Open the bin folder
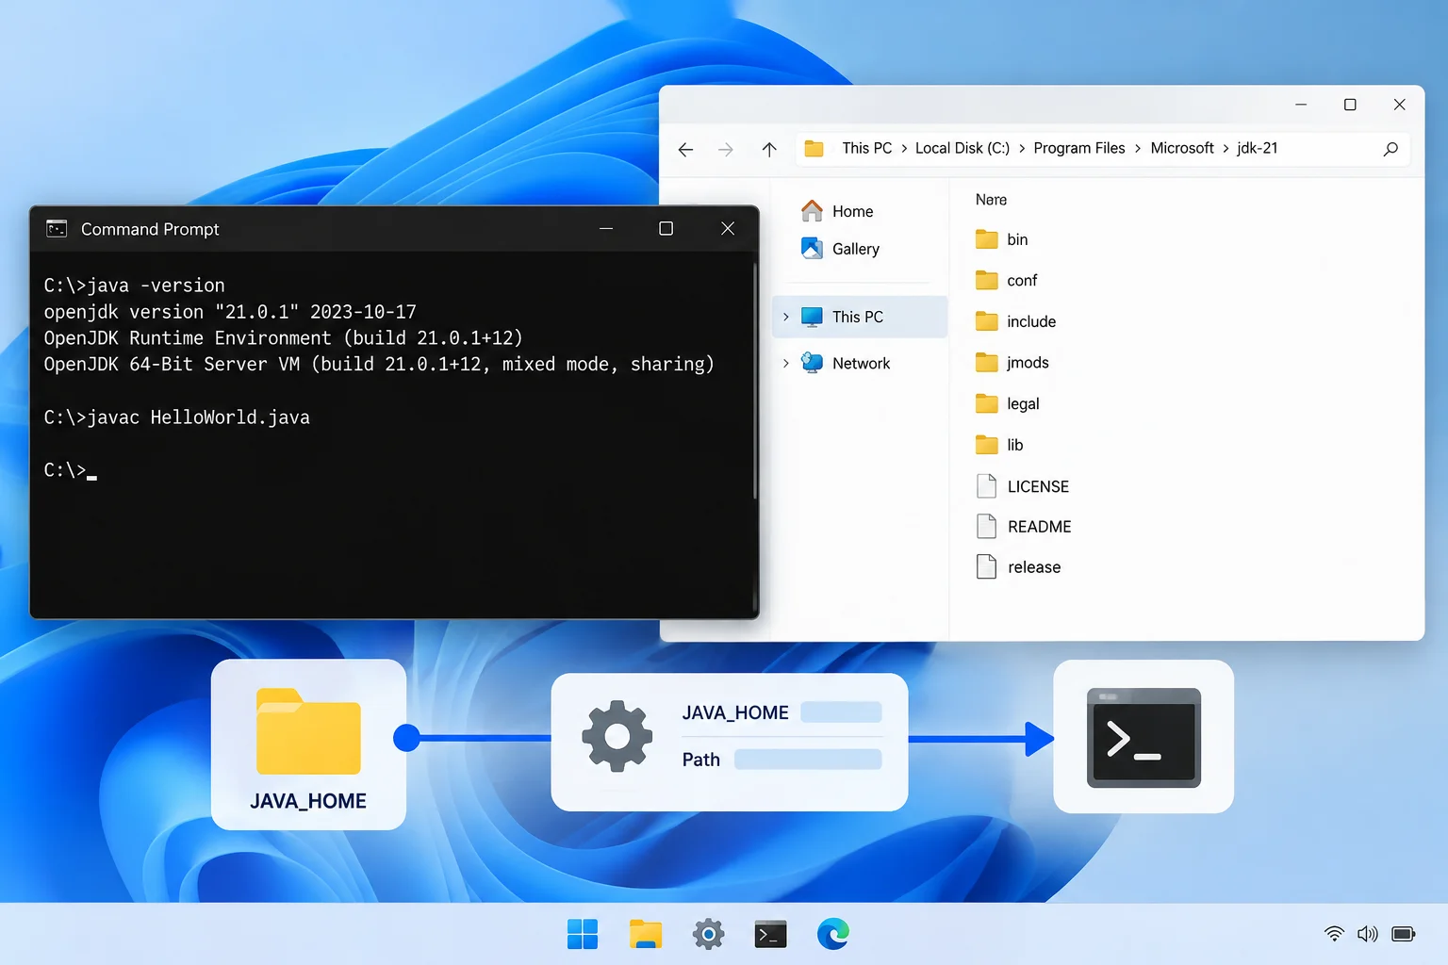1448x965 pixels. [1001, 239]
